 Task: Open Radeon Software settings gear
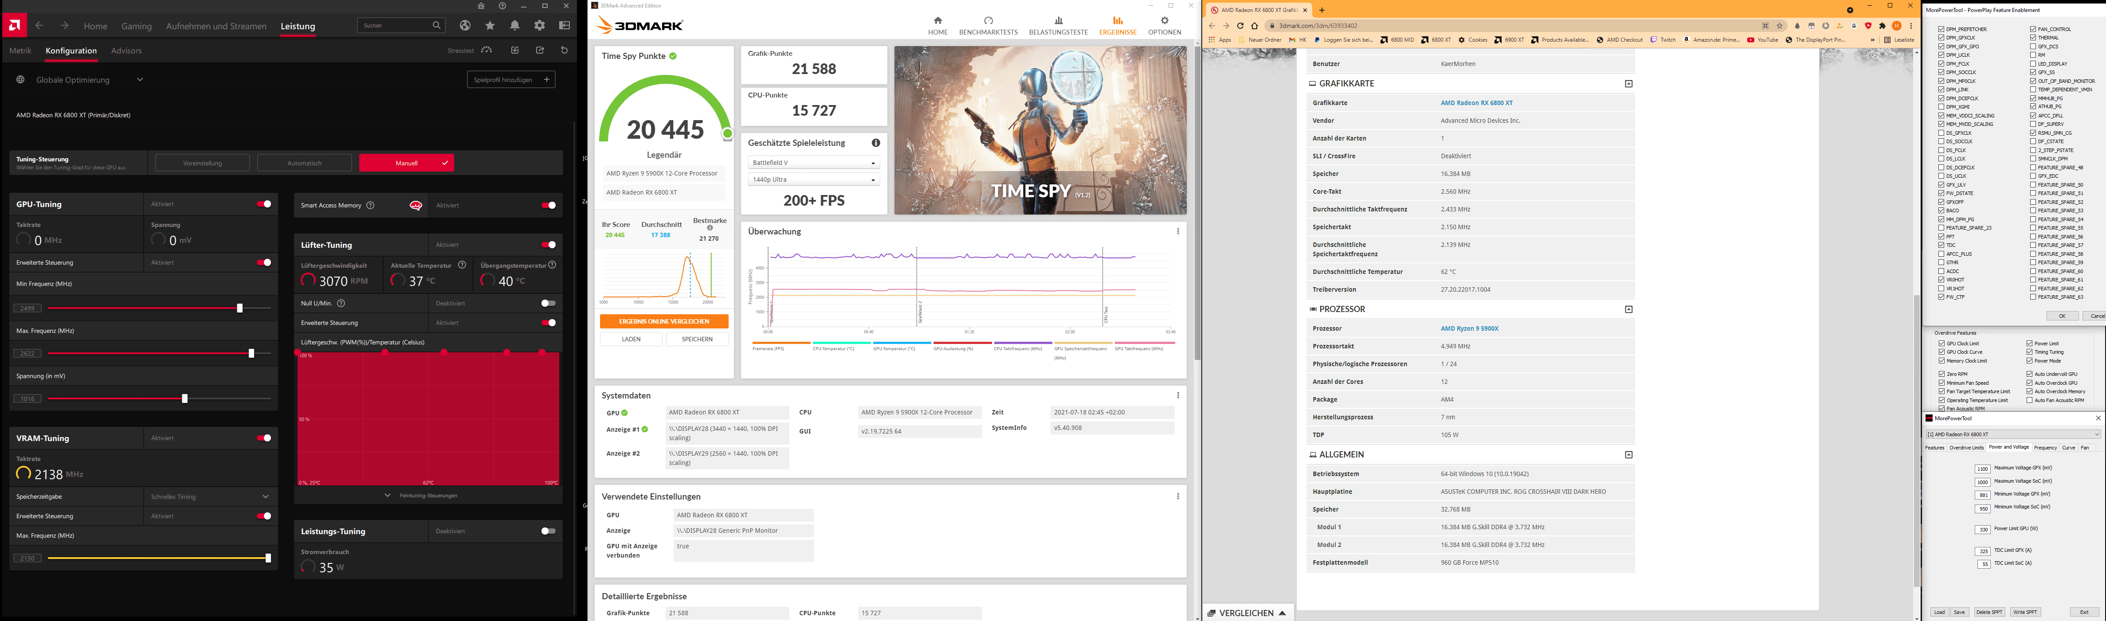click(540, 25)
